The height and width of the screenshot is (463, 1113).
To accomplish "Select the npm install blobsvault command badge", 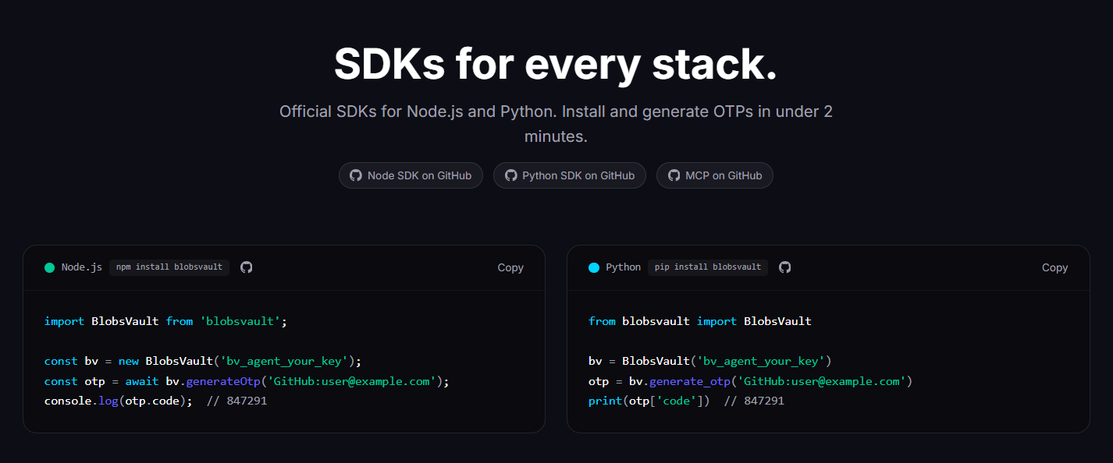I will (x=169, y=267).
